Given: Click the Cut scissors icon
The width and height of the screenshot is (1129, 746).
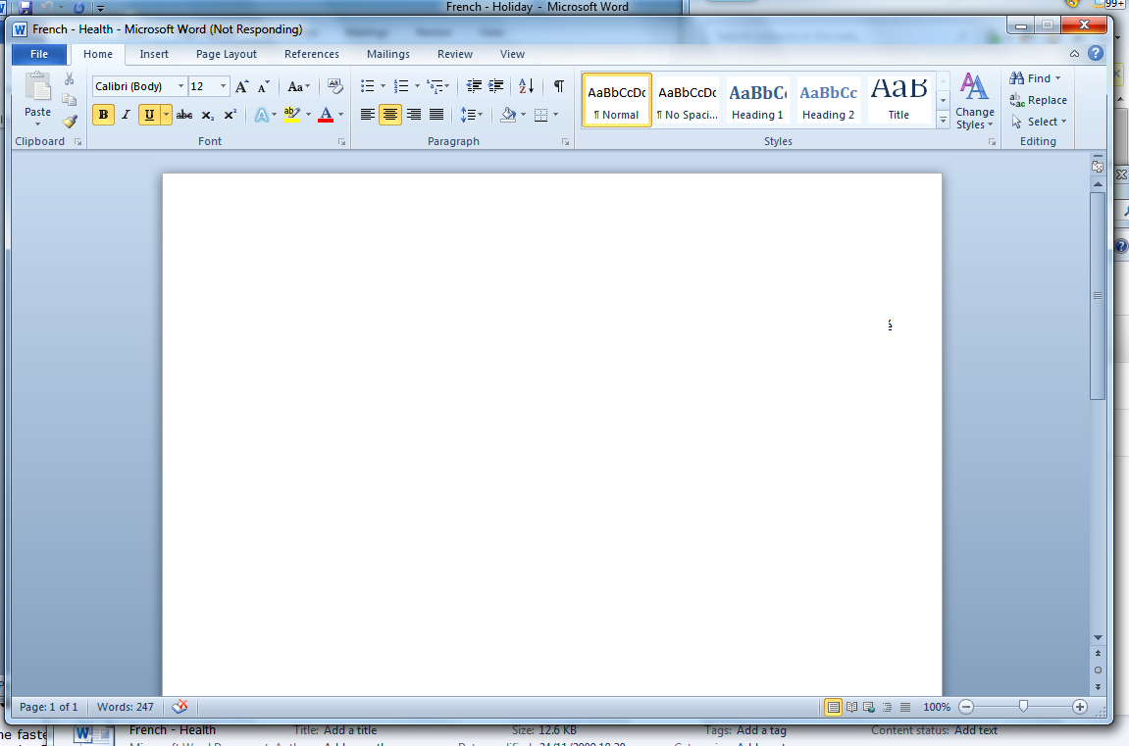Looking at the screenshot, I should tap(69, 78).
